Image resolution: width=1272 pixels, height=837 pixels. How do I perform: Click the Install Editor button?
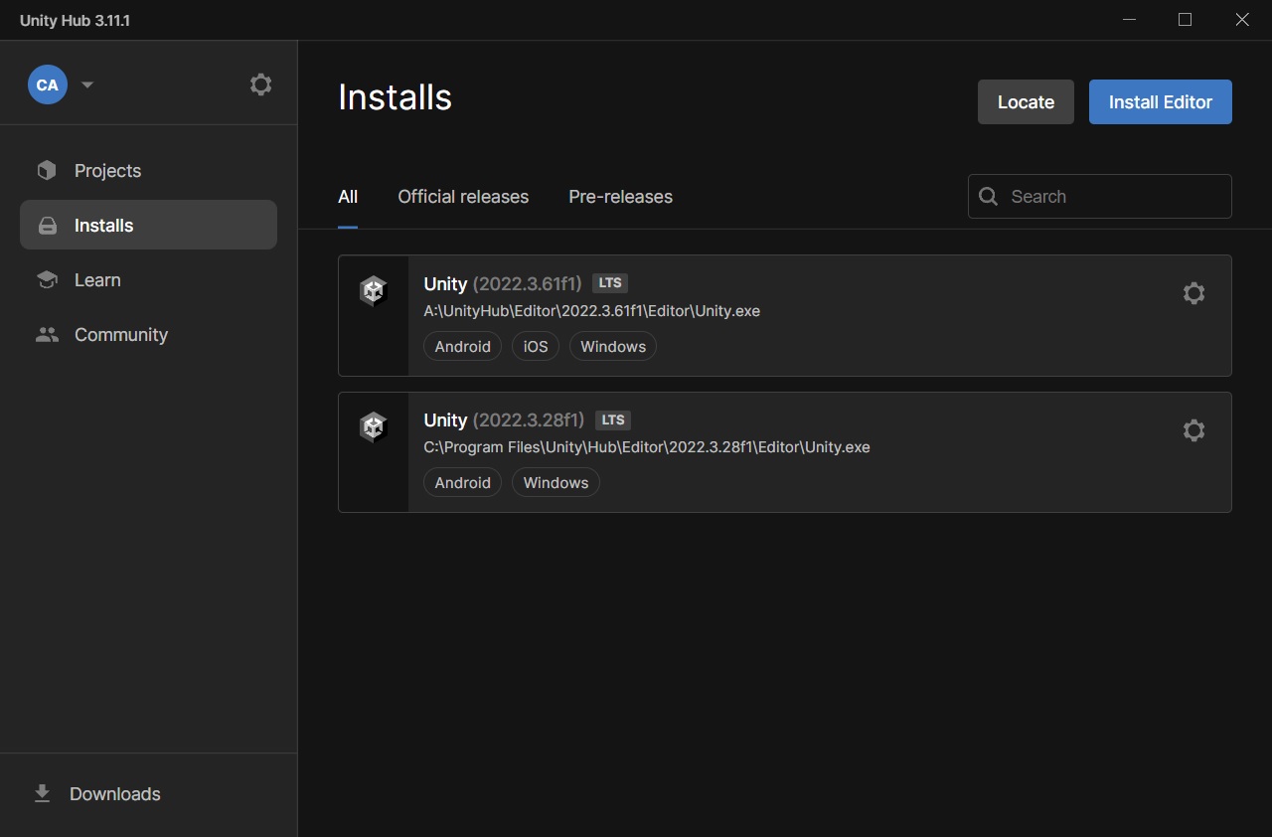(x=1161, y=102)
